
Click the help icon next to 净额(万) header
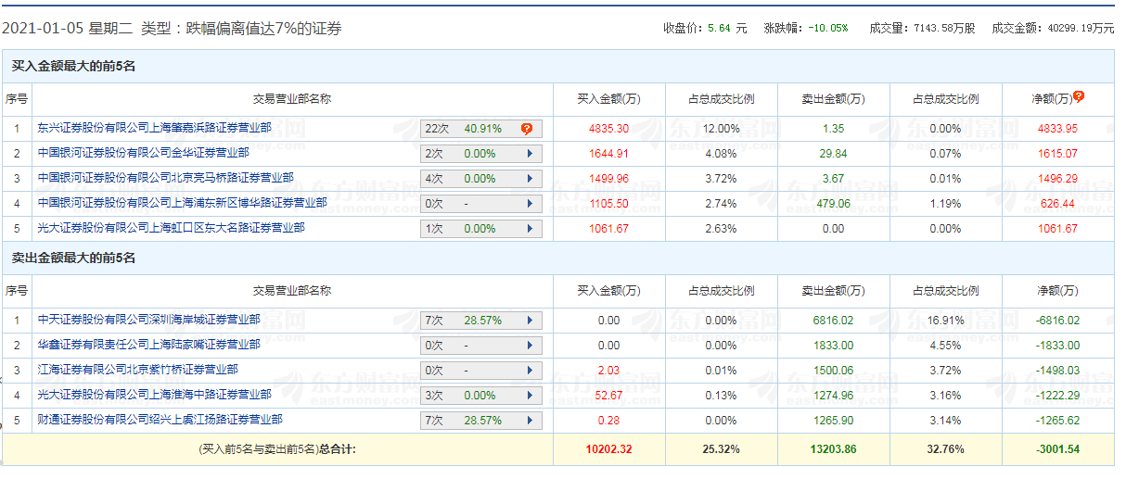[x=1079, y=96]
